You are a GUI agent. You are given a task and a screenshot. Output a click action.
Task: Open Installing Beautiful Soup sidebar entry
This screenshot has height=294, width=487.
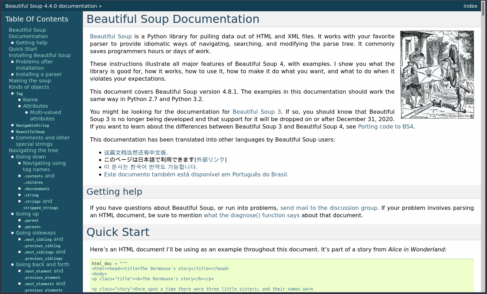[x=39, y=55]
